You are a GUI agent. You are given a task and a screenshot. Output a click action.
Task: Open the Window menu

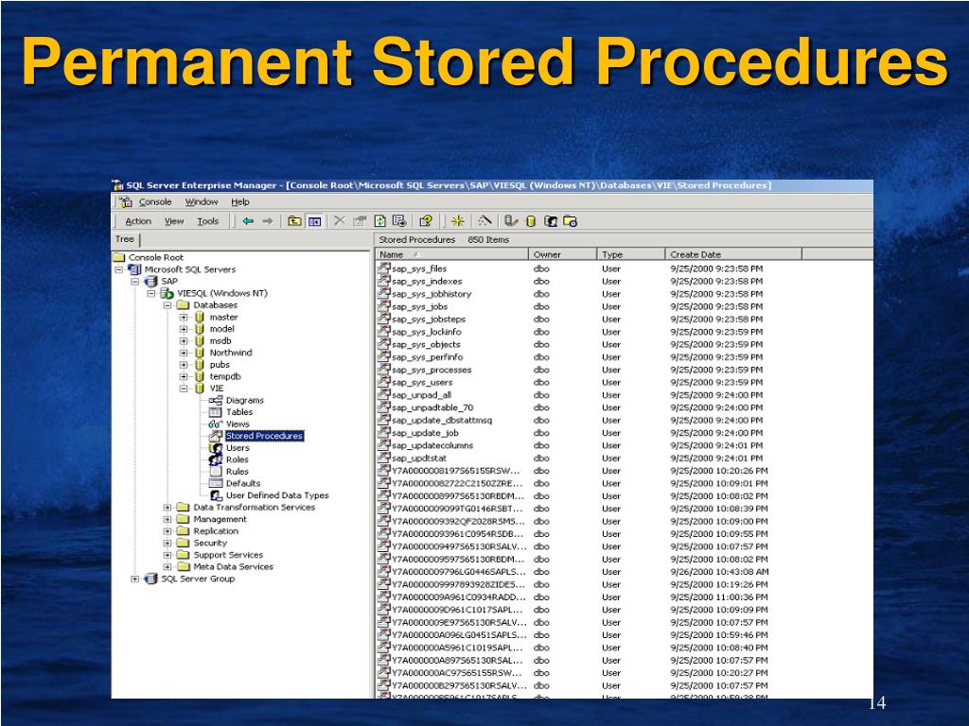pos(202,202)
